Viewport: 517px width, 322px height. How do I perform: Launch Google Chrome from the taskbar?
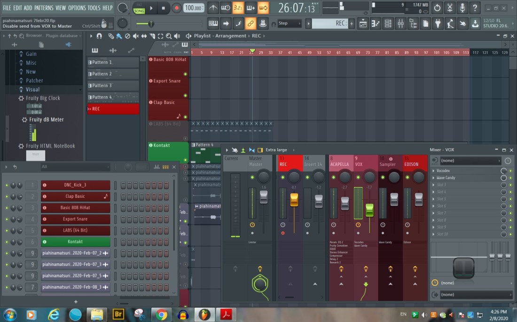(161, 314)
